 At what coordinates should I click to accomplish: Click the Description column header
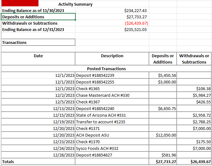coord(112,59)
